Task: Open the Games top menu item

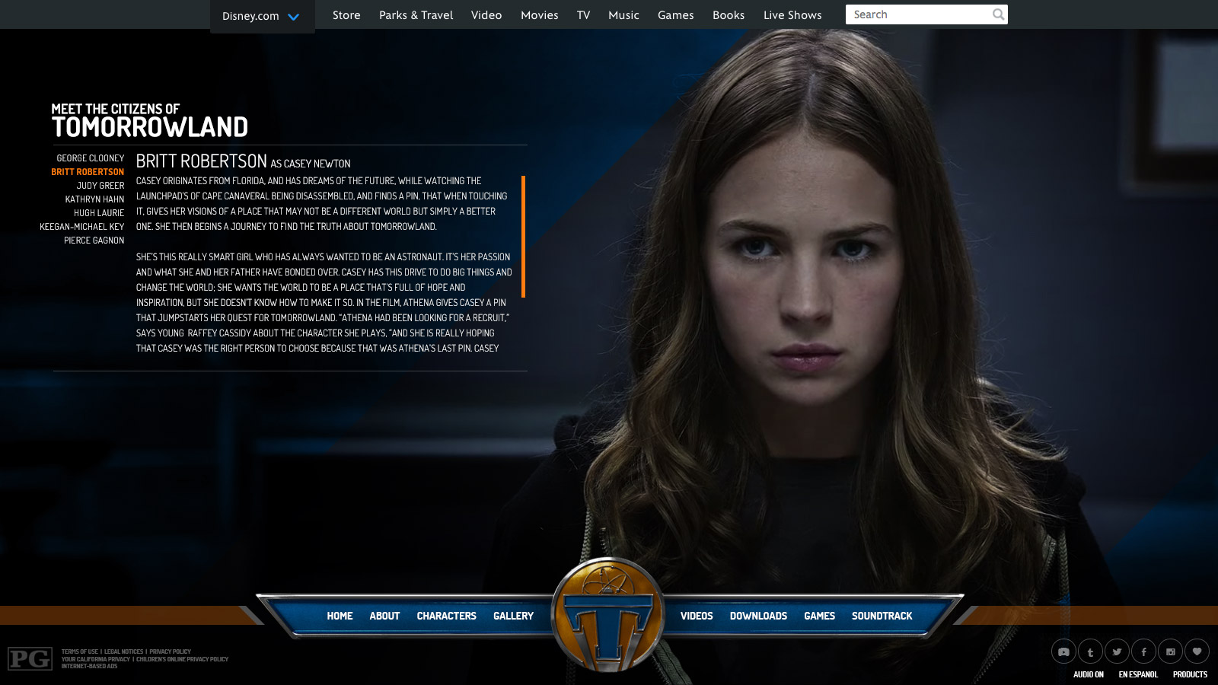Action: pyautogui.click(x=676, y=15)
